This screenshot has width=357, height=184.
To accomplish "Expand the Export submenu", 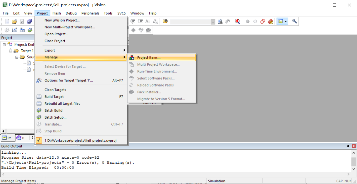I will (x=81, y=50).
